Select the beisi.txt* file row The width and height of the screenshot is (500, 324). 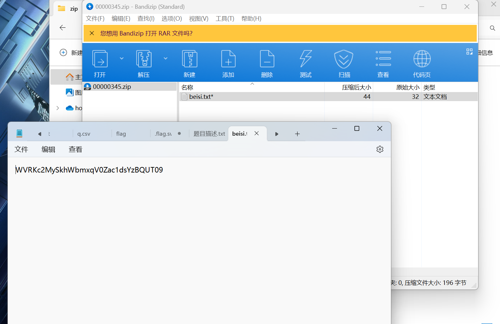328,97
